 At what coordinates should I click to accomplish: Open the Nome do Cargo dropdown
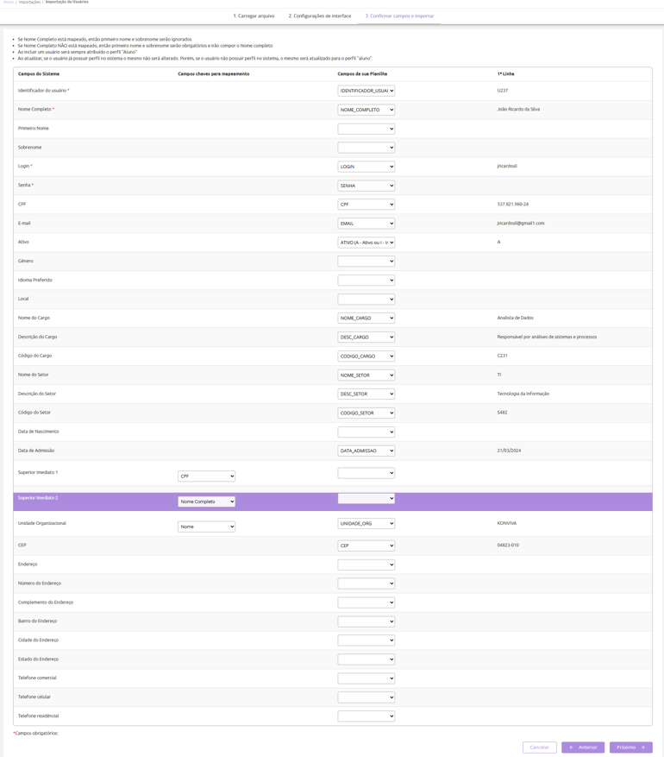coord(366,319)
